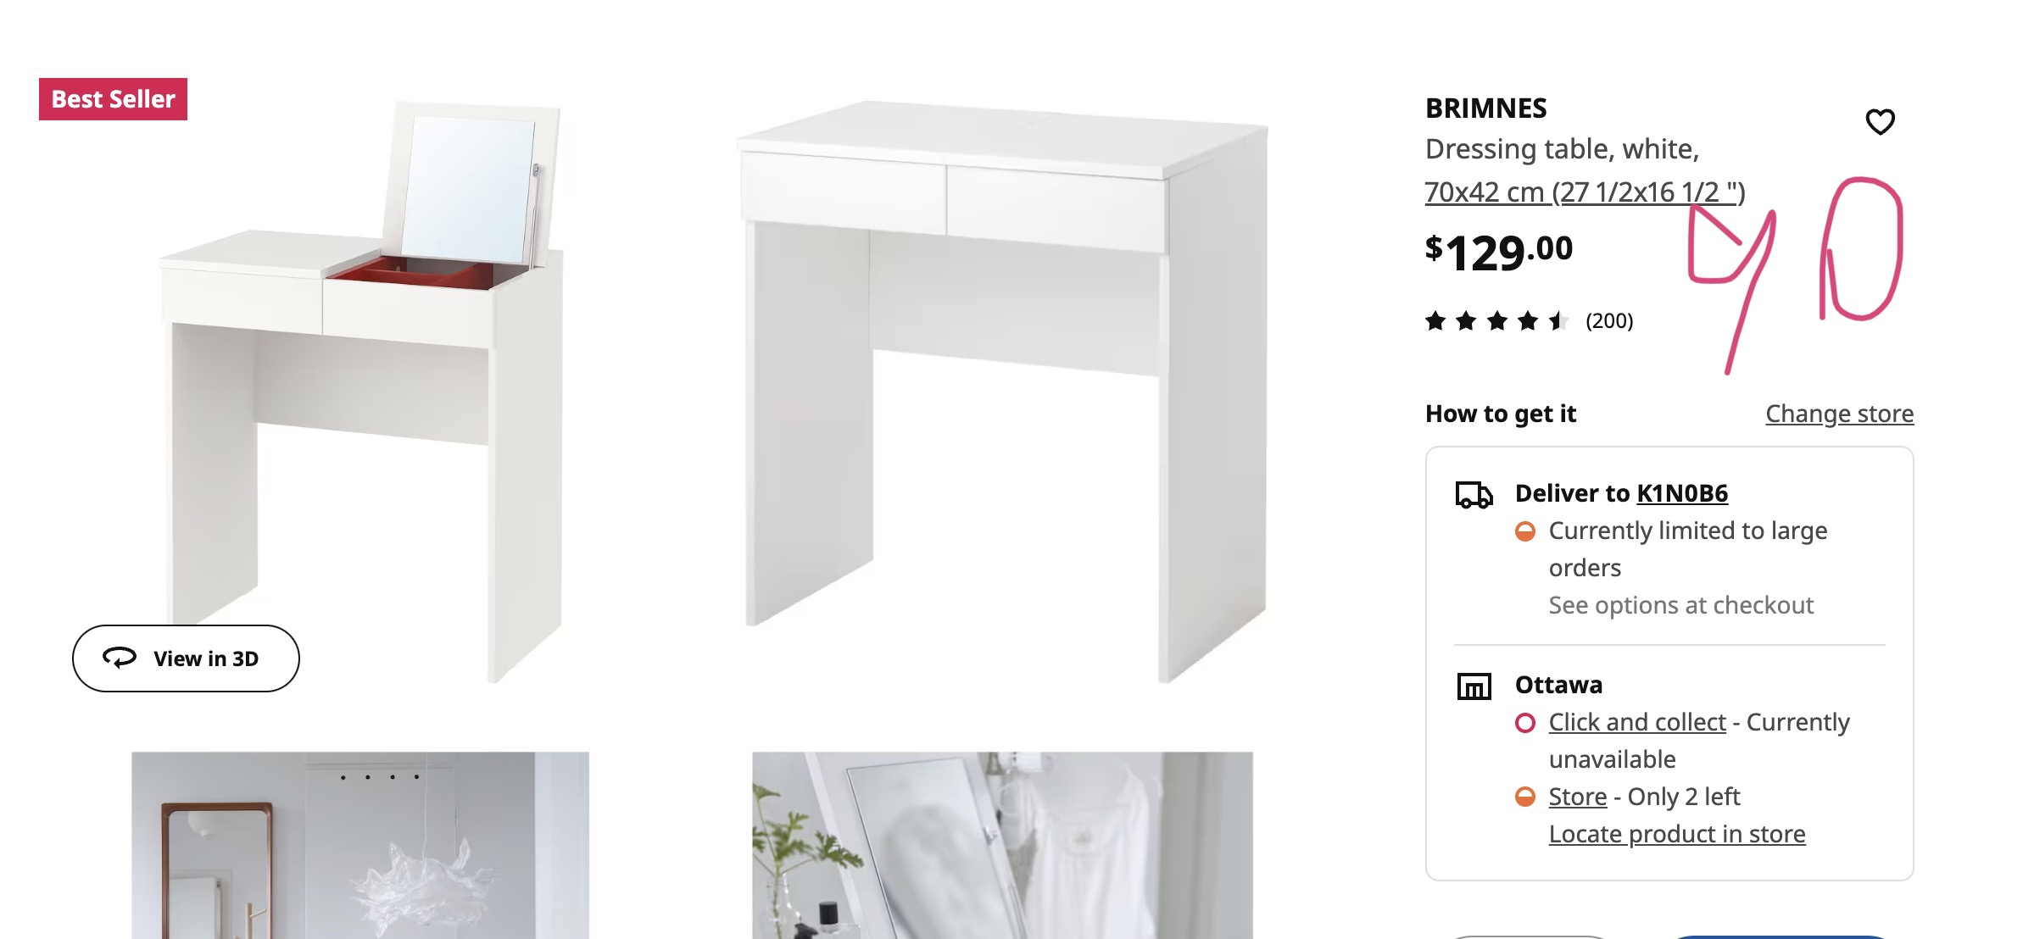
Task: Click the K1N0B6 postal code link
Action: click(x=1682, y=493)
